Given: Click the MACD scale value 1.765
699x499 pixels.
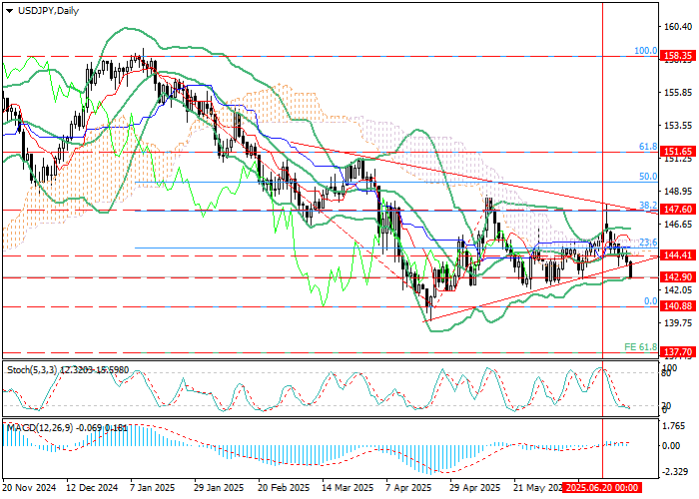Looking at the screenshot, I should point(674,426).
